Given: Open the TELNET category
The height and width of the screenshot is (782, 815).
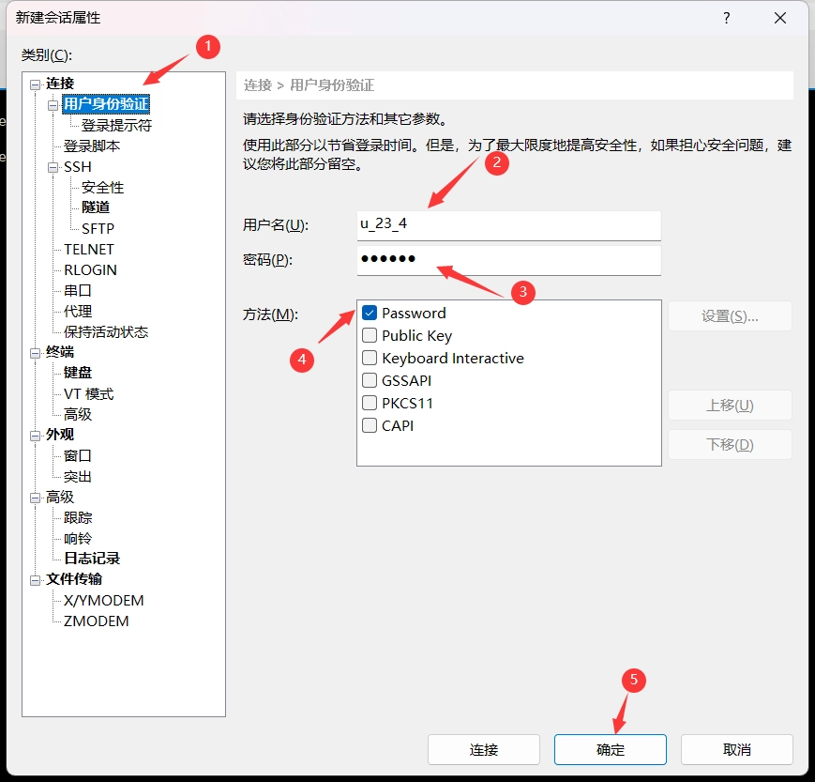Looking at the screenshot, I should click(x=89, y=249).
